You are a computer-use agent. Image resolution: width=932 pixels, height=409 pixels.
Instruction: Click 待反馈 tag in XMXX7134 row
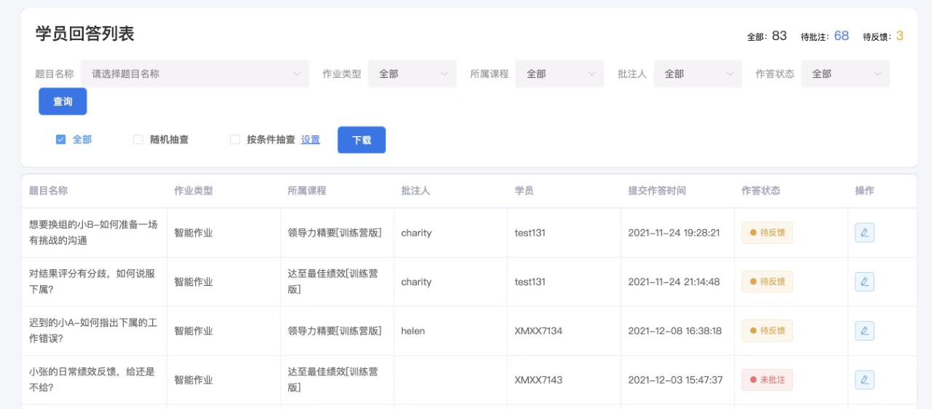click(767, 330)
